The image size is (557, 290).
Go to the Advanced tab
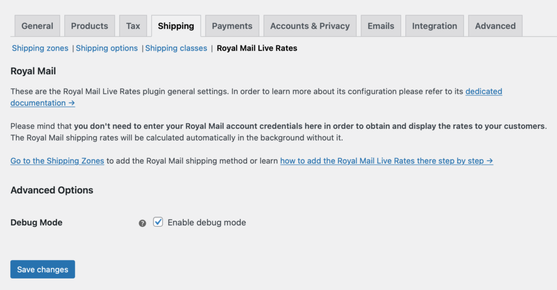pyautogui.click(x=495, y=26)
